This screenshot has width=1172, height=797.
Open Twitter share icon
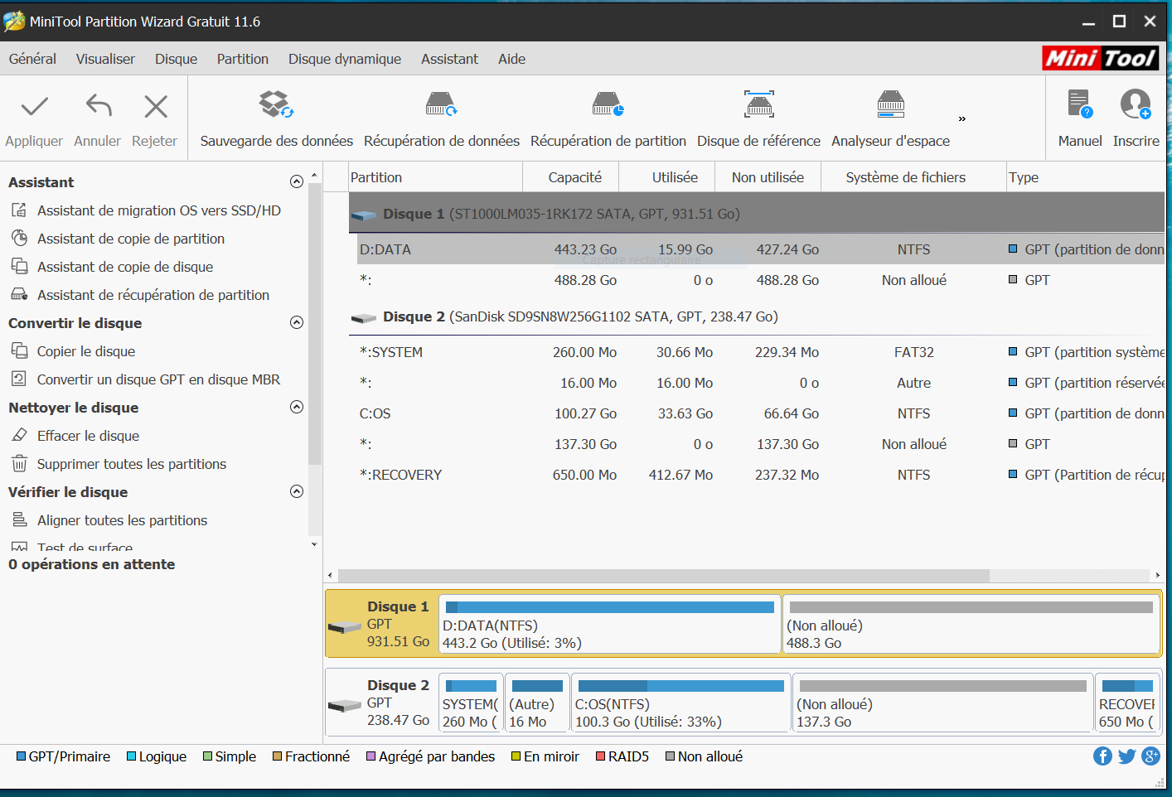pyautogui.click(x=1126, y=756)
